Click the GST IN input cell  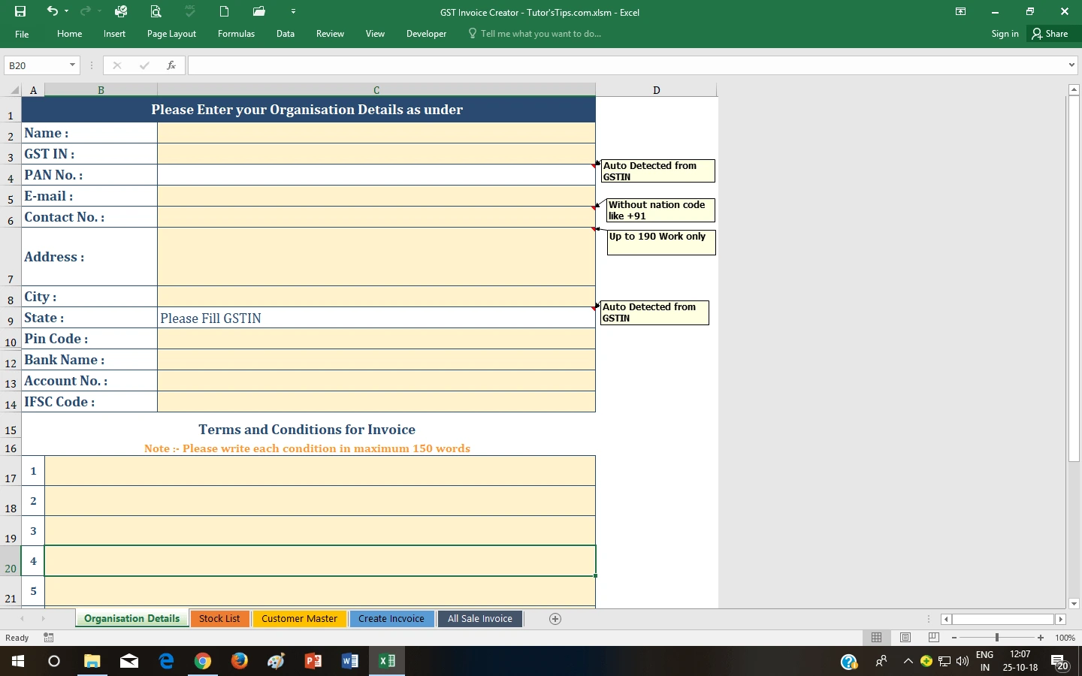coord(376,154)
